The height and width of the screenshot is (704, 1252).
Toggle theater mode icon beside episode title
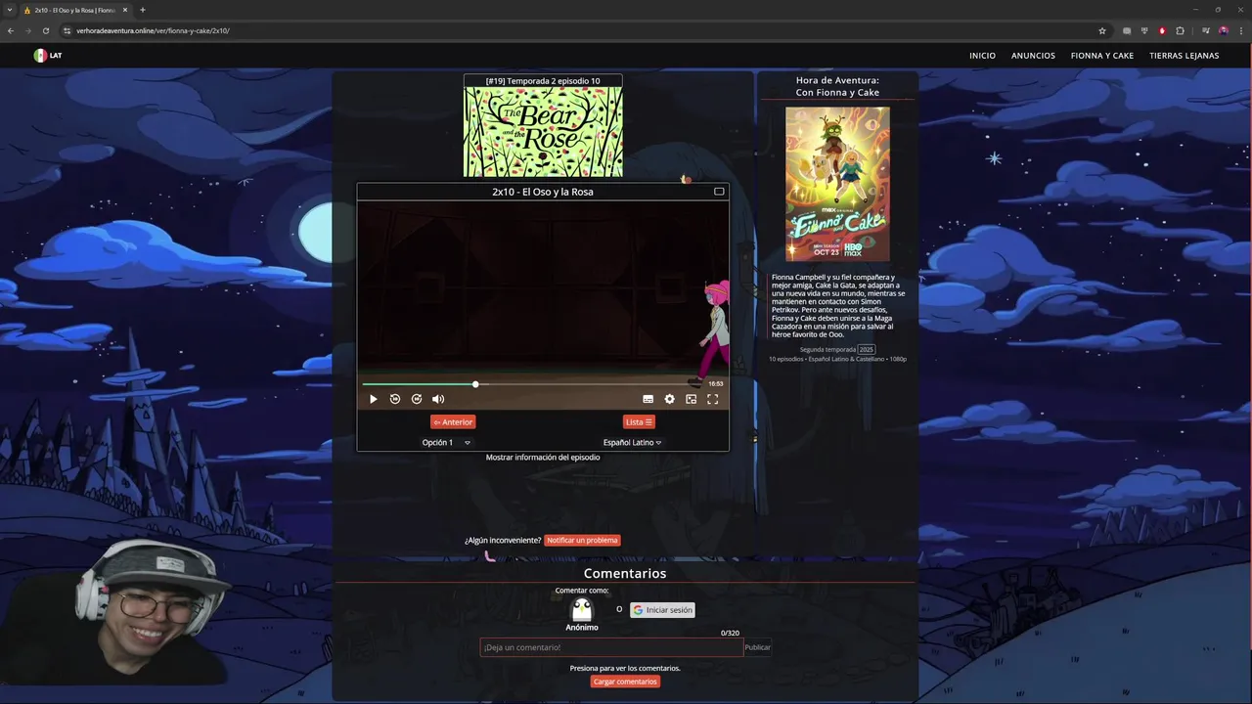coord(719,192)
